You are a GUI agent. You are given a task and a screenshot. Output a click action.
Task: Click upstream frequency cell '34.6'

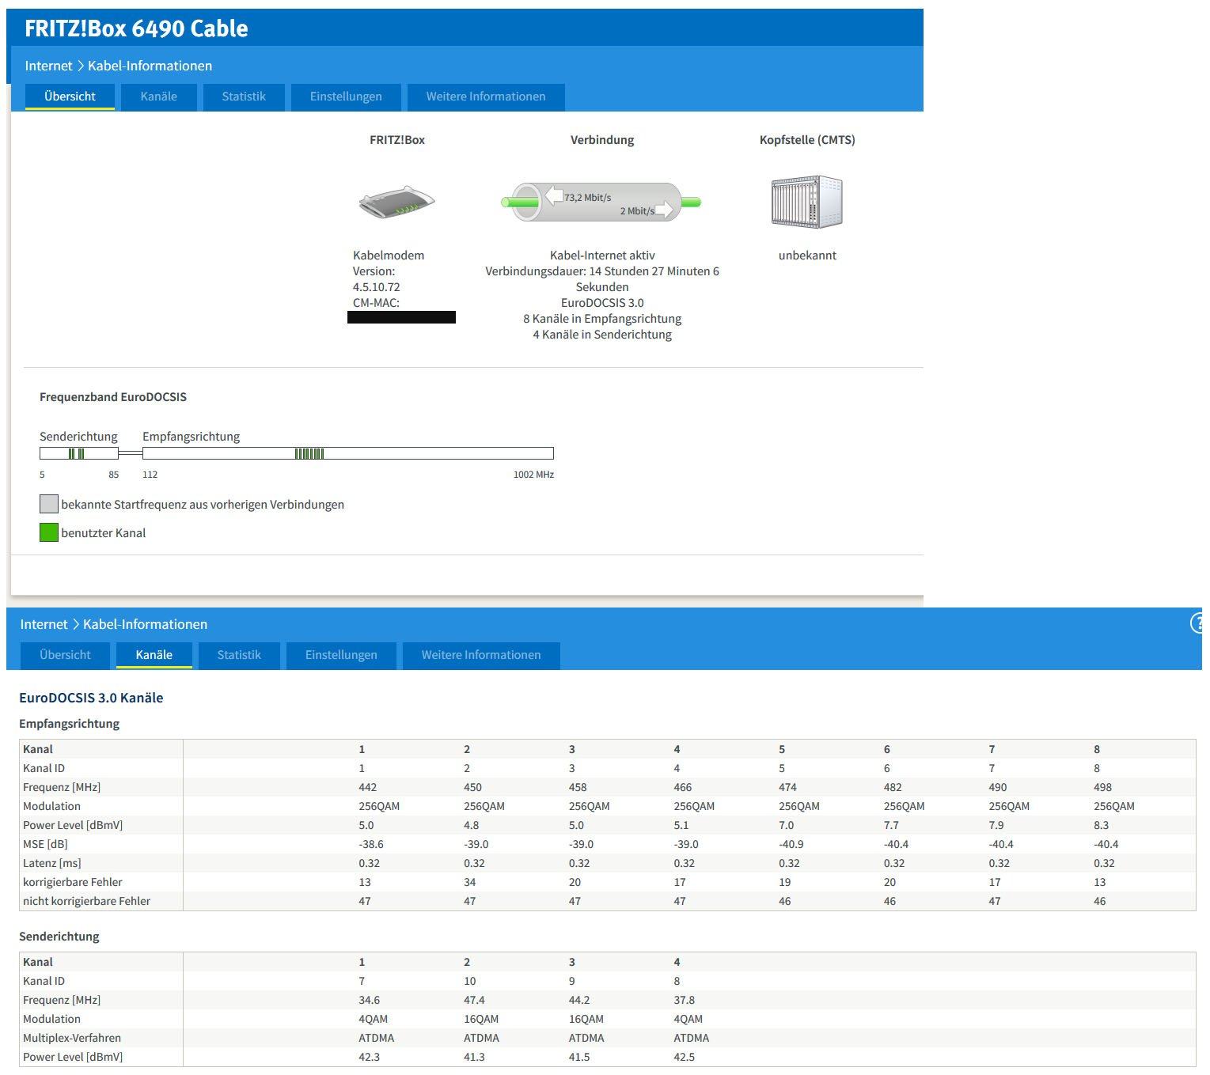(370, 1000)
